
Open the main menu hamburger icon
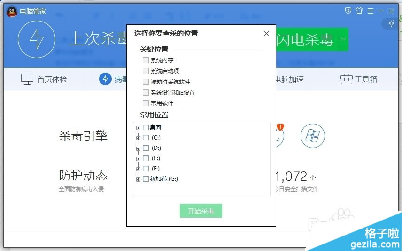(x=371, y=11)
